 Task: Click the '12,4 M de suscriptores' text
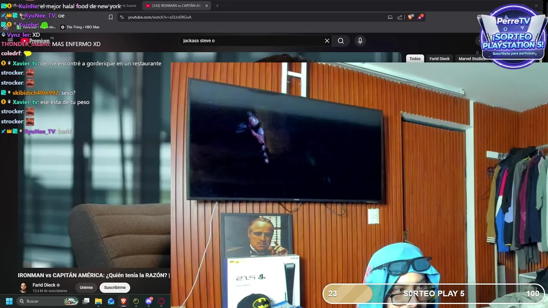(x=50, y=291)
